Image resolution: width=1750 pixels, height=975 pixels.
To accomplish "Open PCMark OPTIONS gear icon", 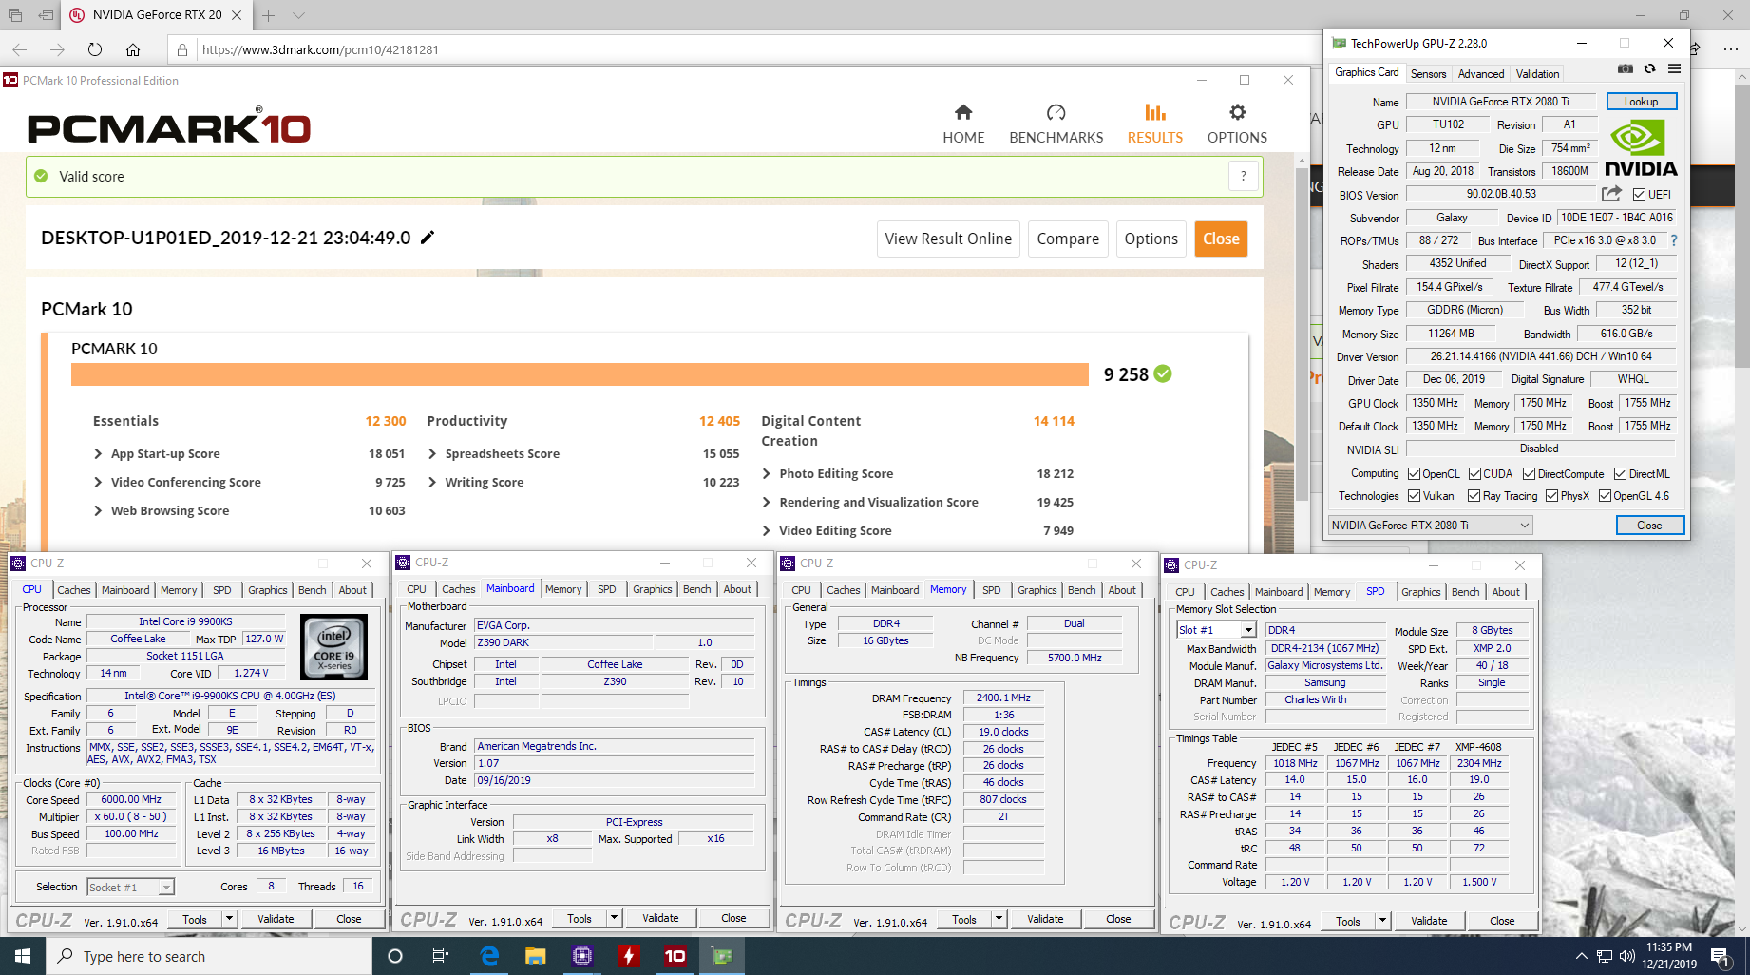I will point(1237,112).
